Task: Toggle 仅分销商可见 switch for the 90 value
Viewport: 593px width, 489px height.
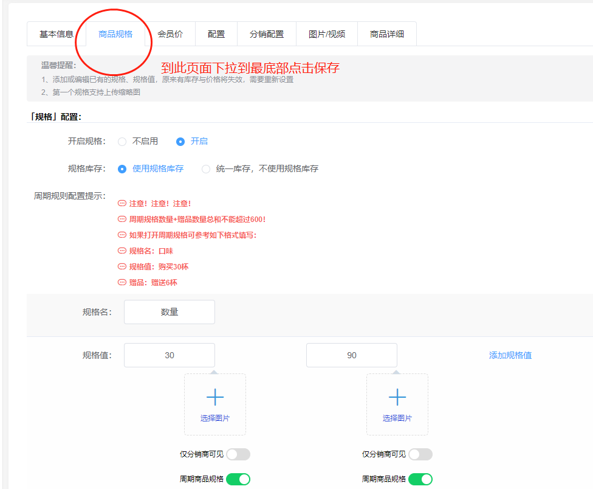Action: click(x=420, y=454)
